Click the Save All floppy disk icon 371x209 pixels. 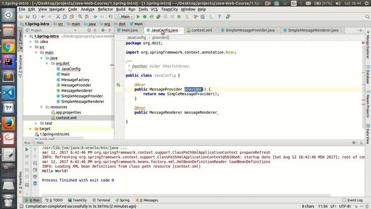point(28,17)
